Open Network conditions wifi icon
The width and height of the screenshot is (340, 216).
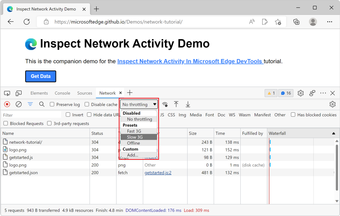[x=165, y=105]
